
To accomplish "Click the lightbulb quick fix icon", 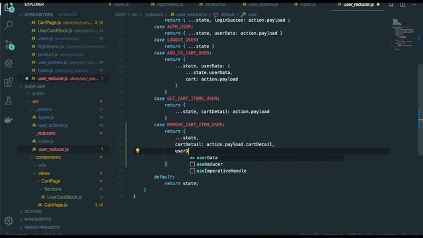I will point(137,151).
